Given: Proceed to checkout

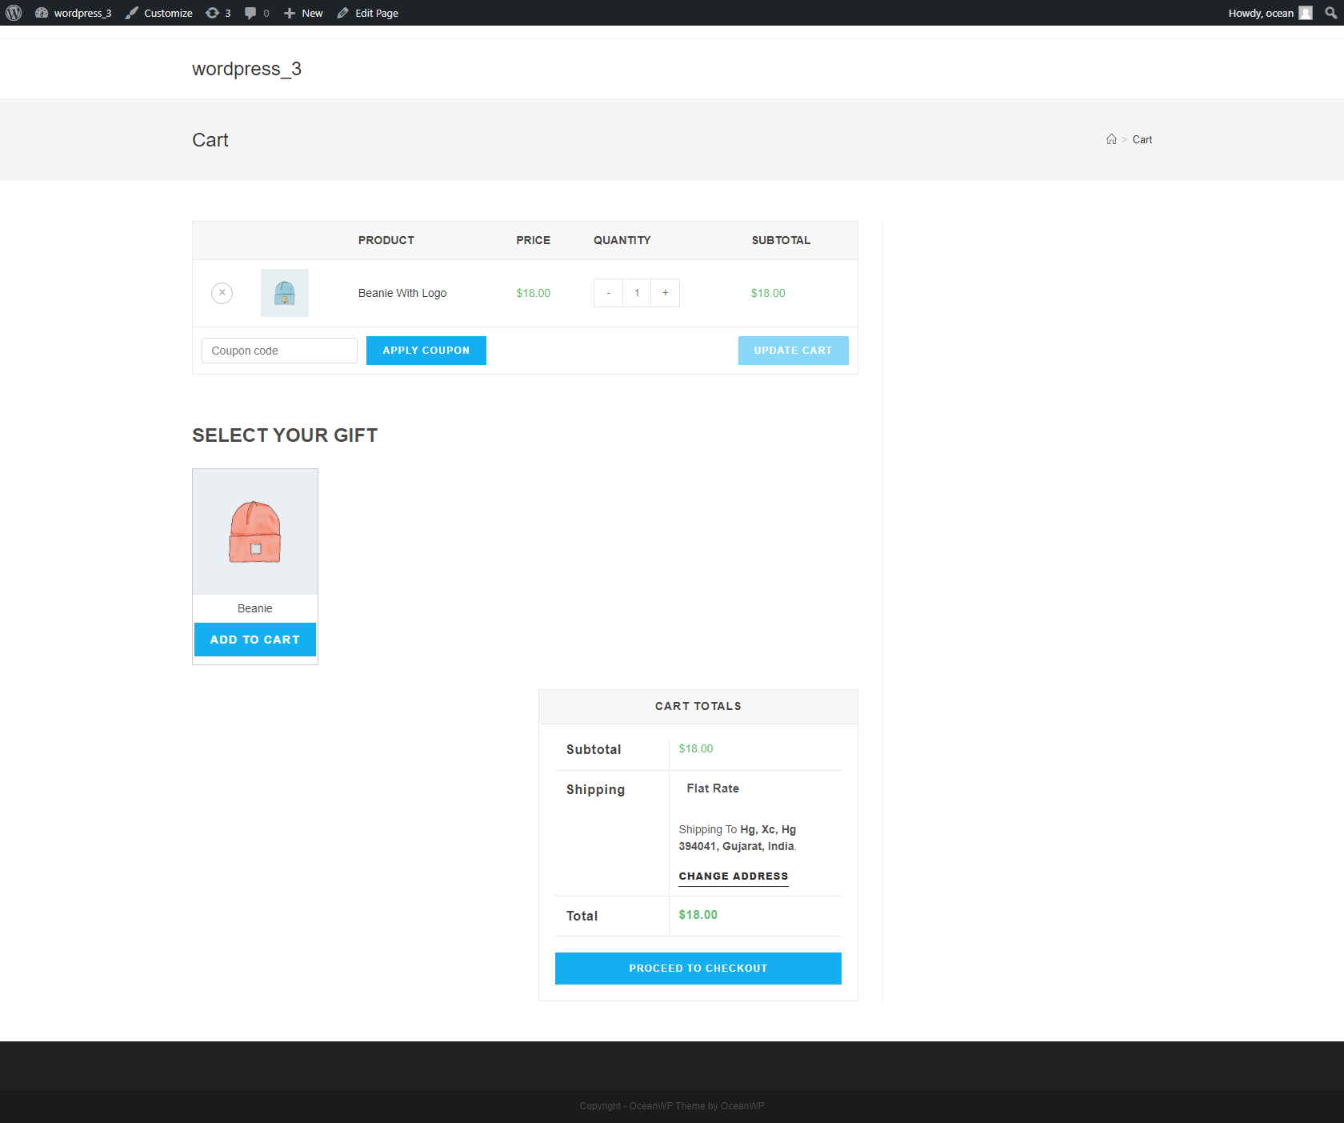Looking at the screenshot, I should [698, 969].
